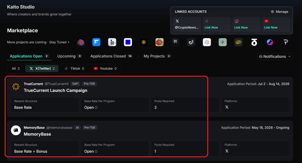Filter by X(Twitter) platform
Screen dimensions: 302x163
tap(42, 69)
